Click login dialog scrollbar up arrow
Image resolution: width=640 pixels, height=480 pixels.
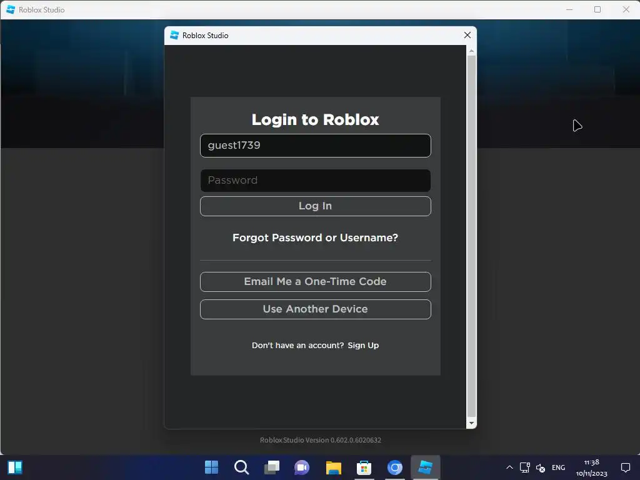click(471, 51)
